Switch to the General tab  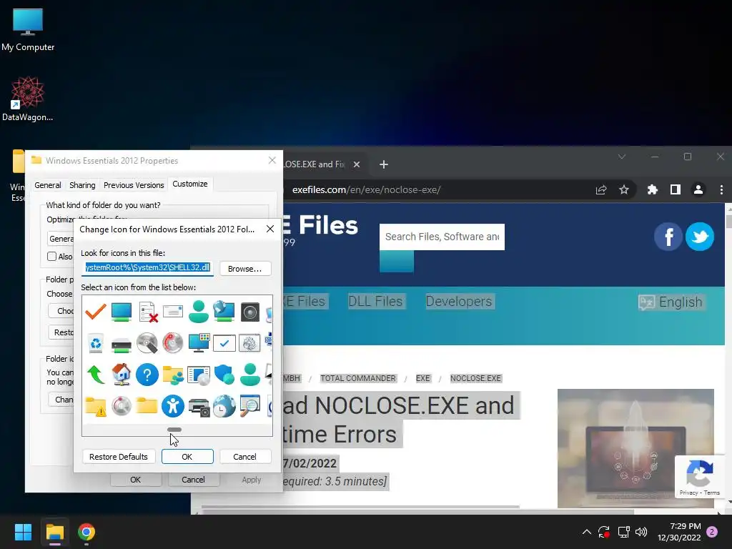click(x=48, y=185)
